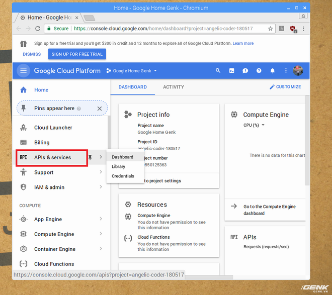This screenshot has height=295, width=332.
Task: Click the gift icon in trial banner
Action: coord(24,44)
